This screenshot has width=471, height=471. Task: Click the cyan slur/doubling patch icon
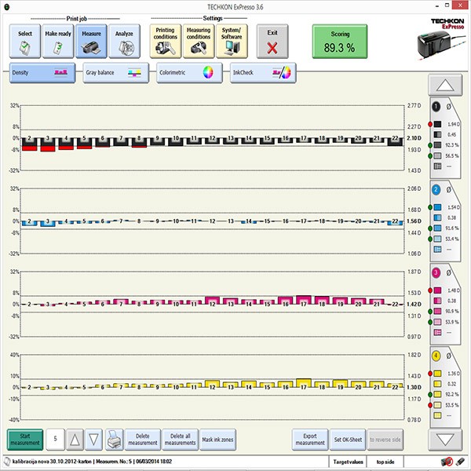(438, 250)
